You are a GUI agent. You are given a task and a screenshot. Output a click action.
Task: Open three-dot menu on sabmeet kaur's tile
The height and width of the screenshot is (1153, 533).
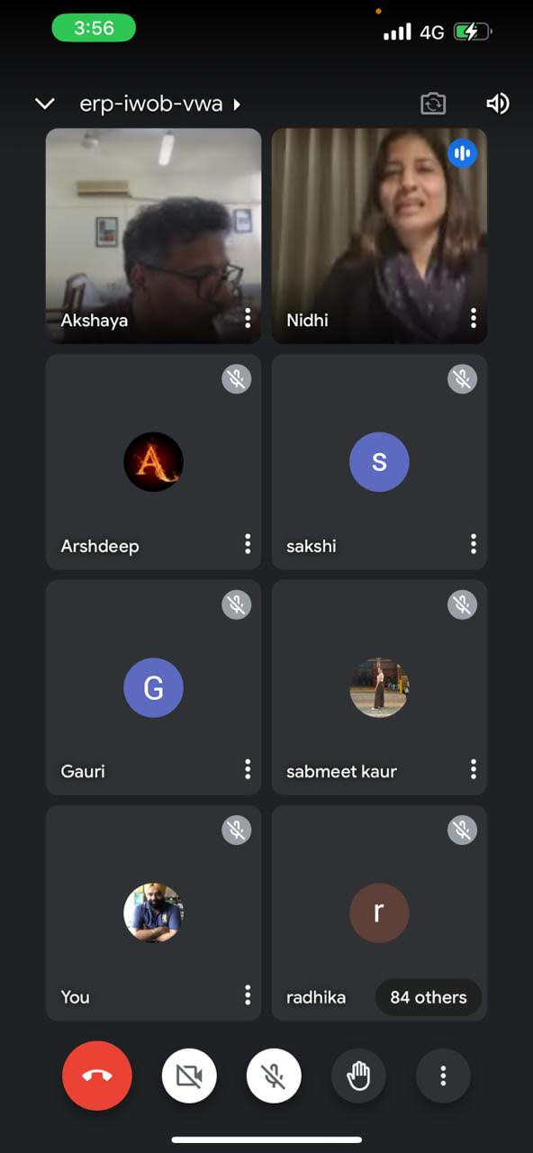(473, 769)
